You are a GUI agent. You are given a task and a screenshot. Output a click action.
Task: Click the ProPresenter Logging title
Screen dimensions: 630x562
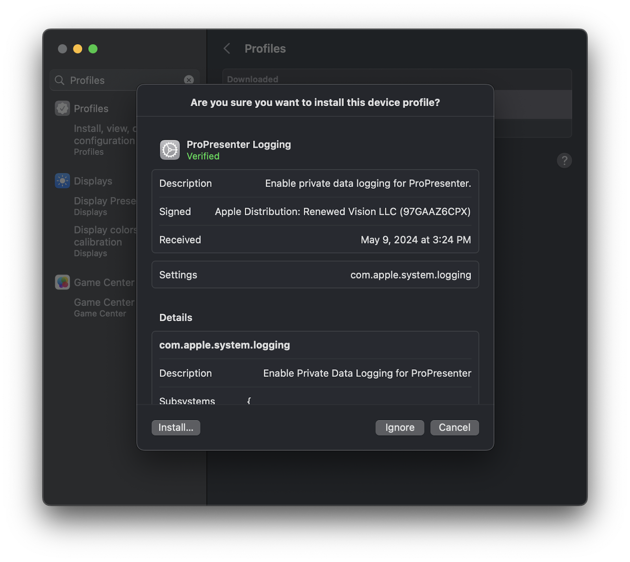[x=239, y=145]
